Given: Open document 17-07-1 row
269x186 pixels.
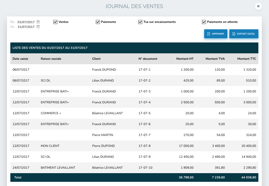Looking at the screenshot, I should (144, 70).
